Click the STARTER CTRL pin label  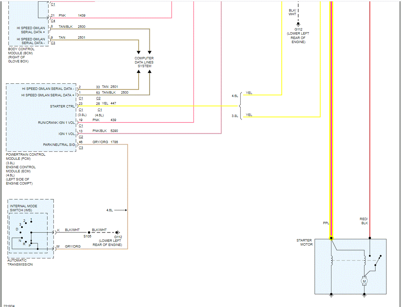pos(62,106)
